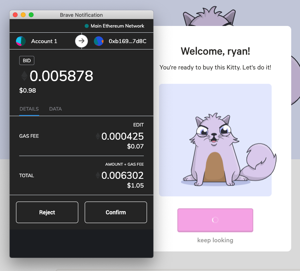Click the $1.05 total value

[135, 185]
